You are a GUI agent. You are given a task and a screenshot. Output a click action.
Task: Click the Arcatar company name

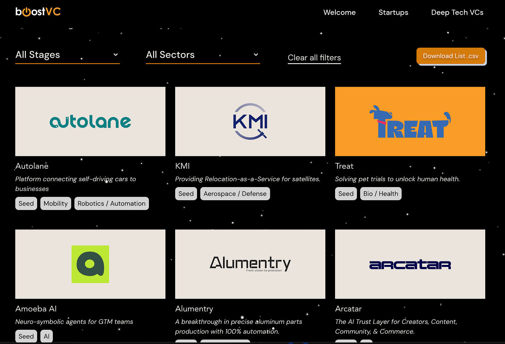pyautogui.click(x=348, y=309)
